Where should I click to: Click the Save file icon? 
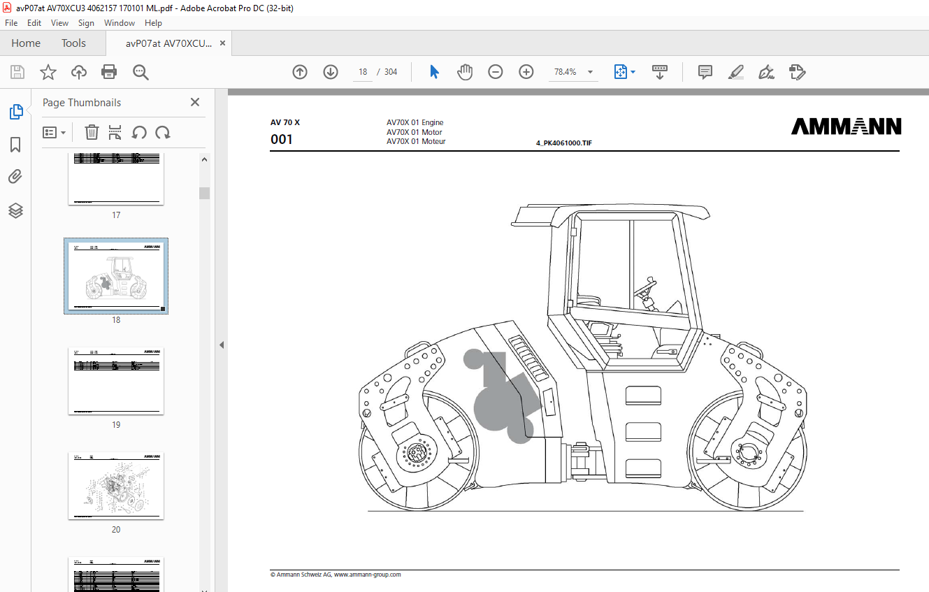(x=17, y=72)
